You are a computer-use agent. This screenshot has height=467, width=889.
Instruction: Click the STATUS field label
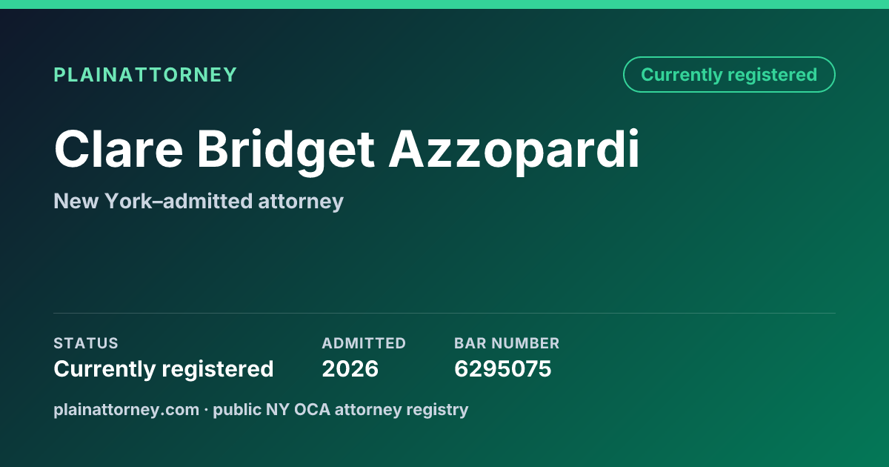pos(86,343)
